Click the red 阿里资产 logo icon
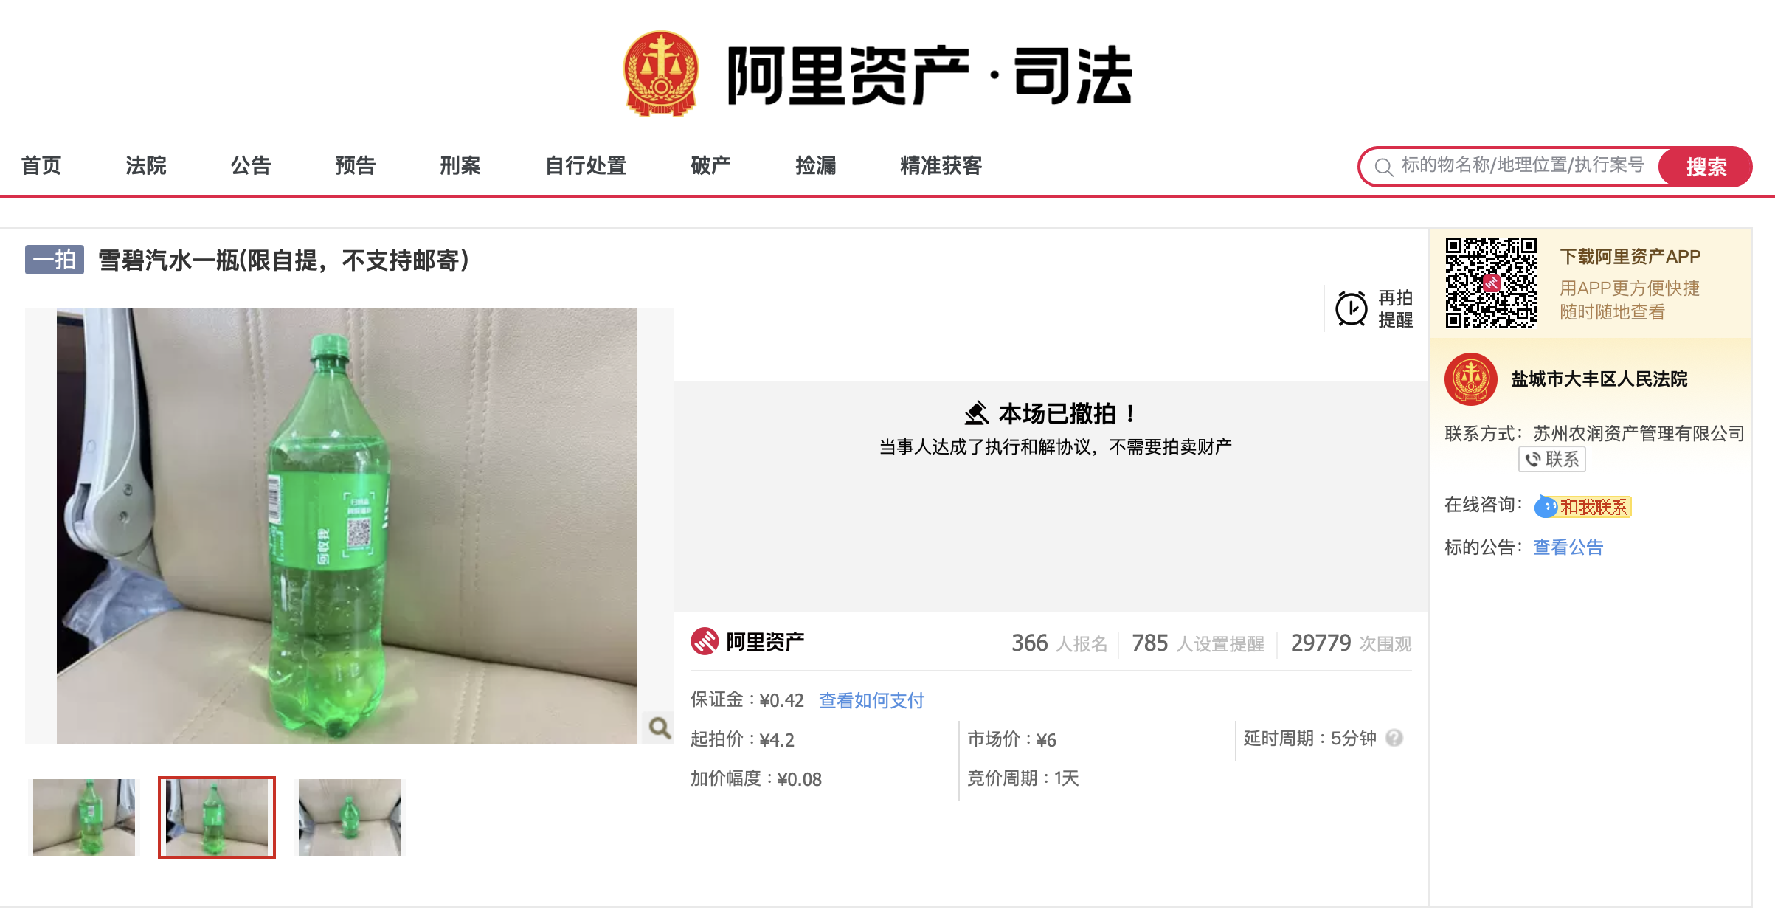Image resolution: width=1775 pixels, height=909 pixels. pyautogui.click(x=705, y=641)
